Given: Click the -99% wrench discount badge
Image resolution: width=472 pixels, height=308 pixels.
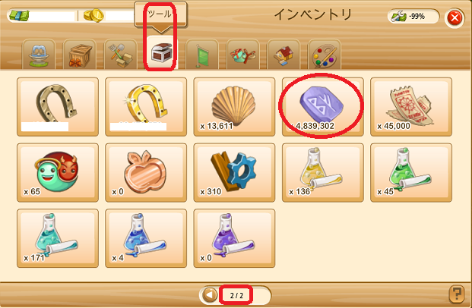Looking at the screenshot, I should tap(413, 16).
